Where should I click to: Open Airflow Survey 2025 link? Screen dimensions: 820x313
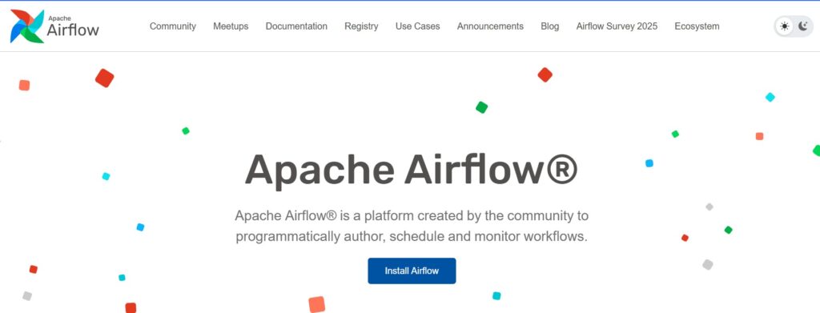click(617, 26)
